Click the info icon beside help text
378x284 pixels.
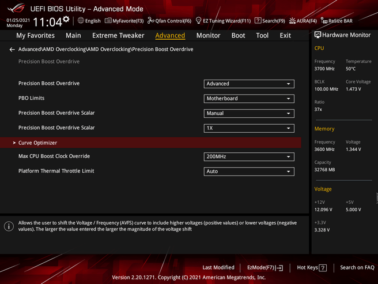(9, 226)
